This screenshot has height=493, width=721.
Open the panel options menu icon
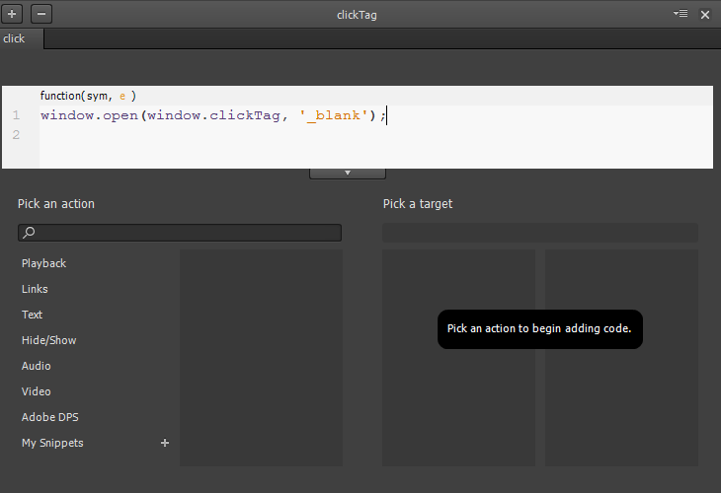tap(681, 14)
